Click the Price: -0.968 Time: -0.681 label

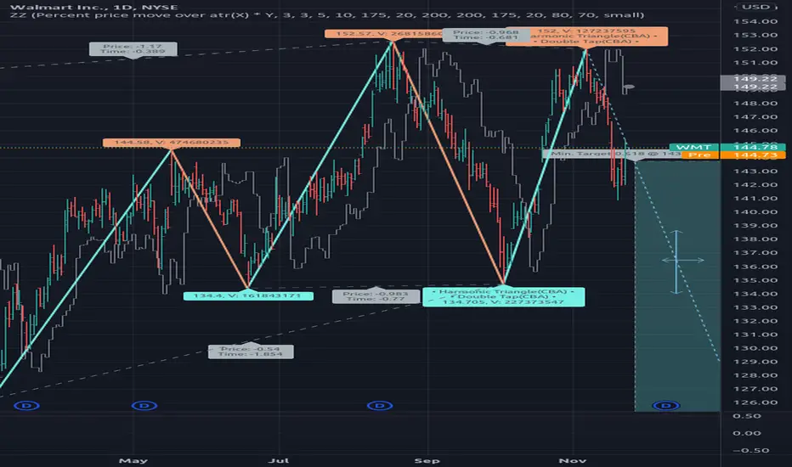click(486, 35)
